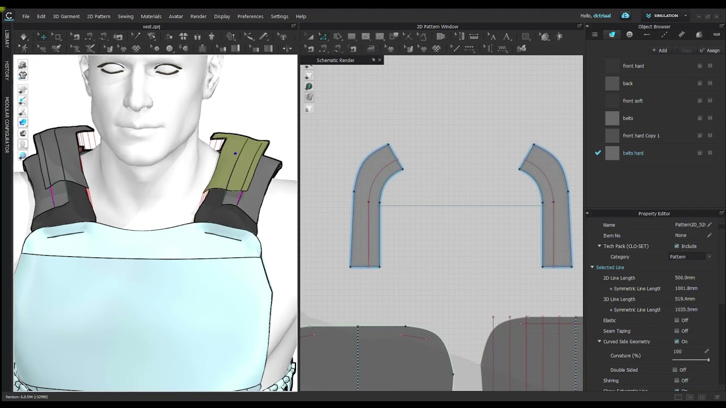Screen dimensions: 726x408
Task: Pop out the Object Browser panel
Action: (721, 26)
